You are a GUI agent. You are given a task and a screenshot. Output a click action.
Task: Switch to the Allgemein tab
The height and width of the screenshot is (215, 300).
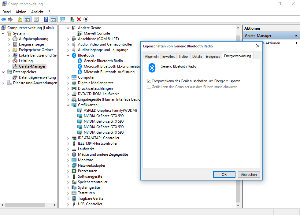pos(152,57)
